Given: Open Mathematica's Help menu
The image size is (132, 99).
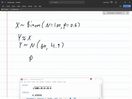Looking at the screenshot, I should pos(64,82).
